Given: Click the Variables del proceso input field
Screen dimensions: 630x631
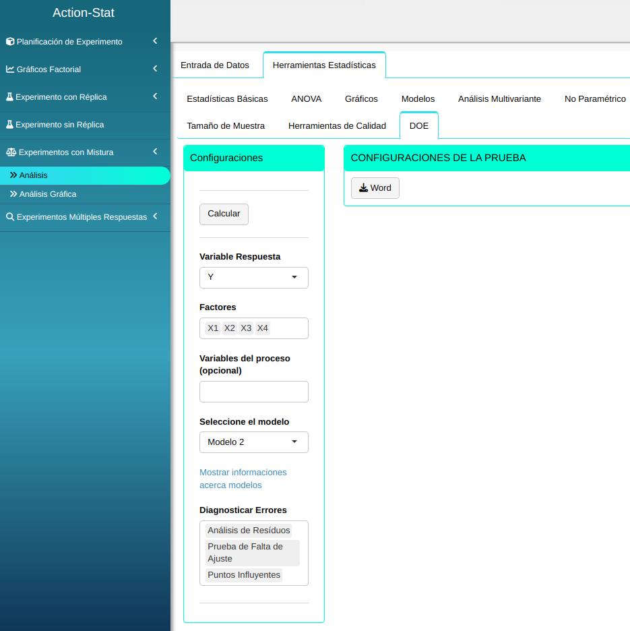Looking at the screenshot, I should (x=253, y=392).
